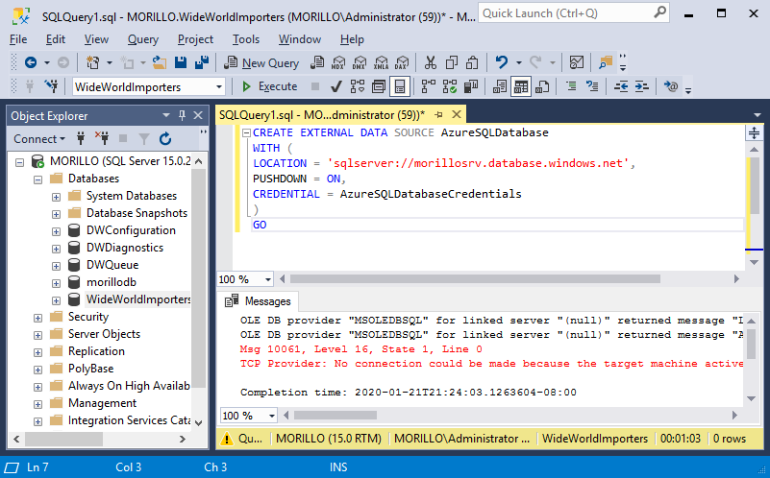770x478 pixels.
Task: Toggle Include Client Statistics
Action: pyautogui.click(x=471, y=86)
